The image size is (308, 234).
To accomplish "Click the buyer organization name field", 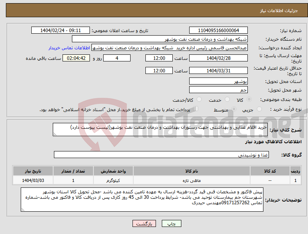I will 160,39.
